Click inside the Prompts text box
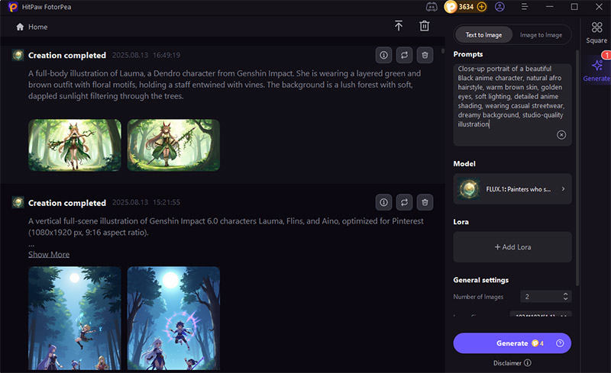This screenshot has height=373, width=611. [x=512, y=105]
